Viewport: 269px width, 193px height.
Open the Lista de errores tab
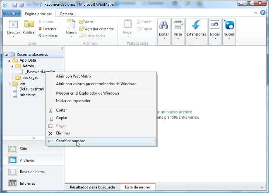tap(138, 188)
